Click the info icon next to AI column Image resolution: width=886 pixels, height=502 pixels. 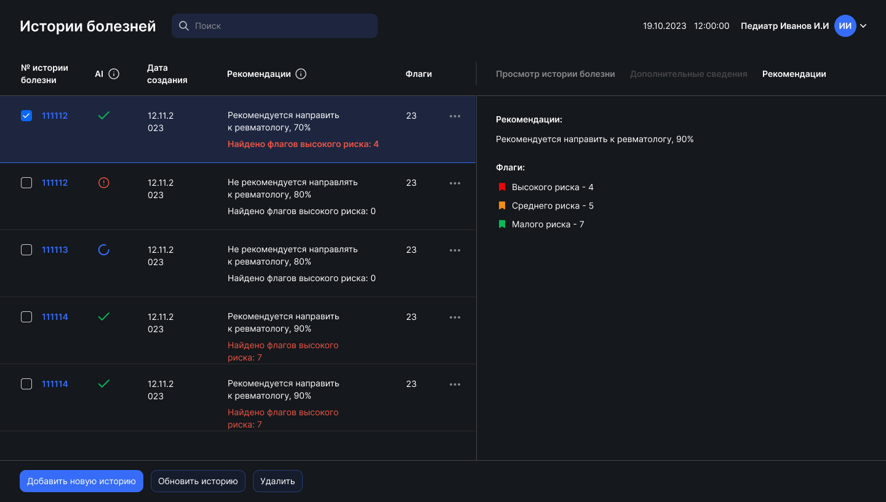click(x=114, y=74)
